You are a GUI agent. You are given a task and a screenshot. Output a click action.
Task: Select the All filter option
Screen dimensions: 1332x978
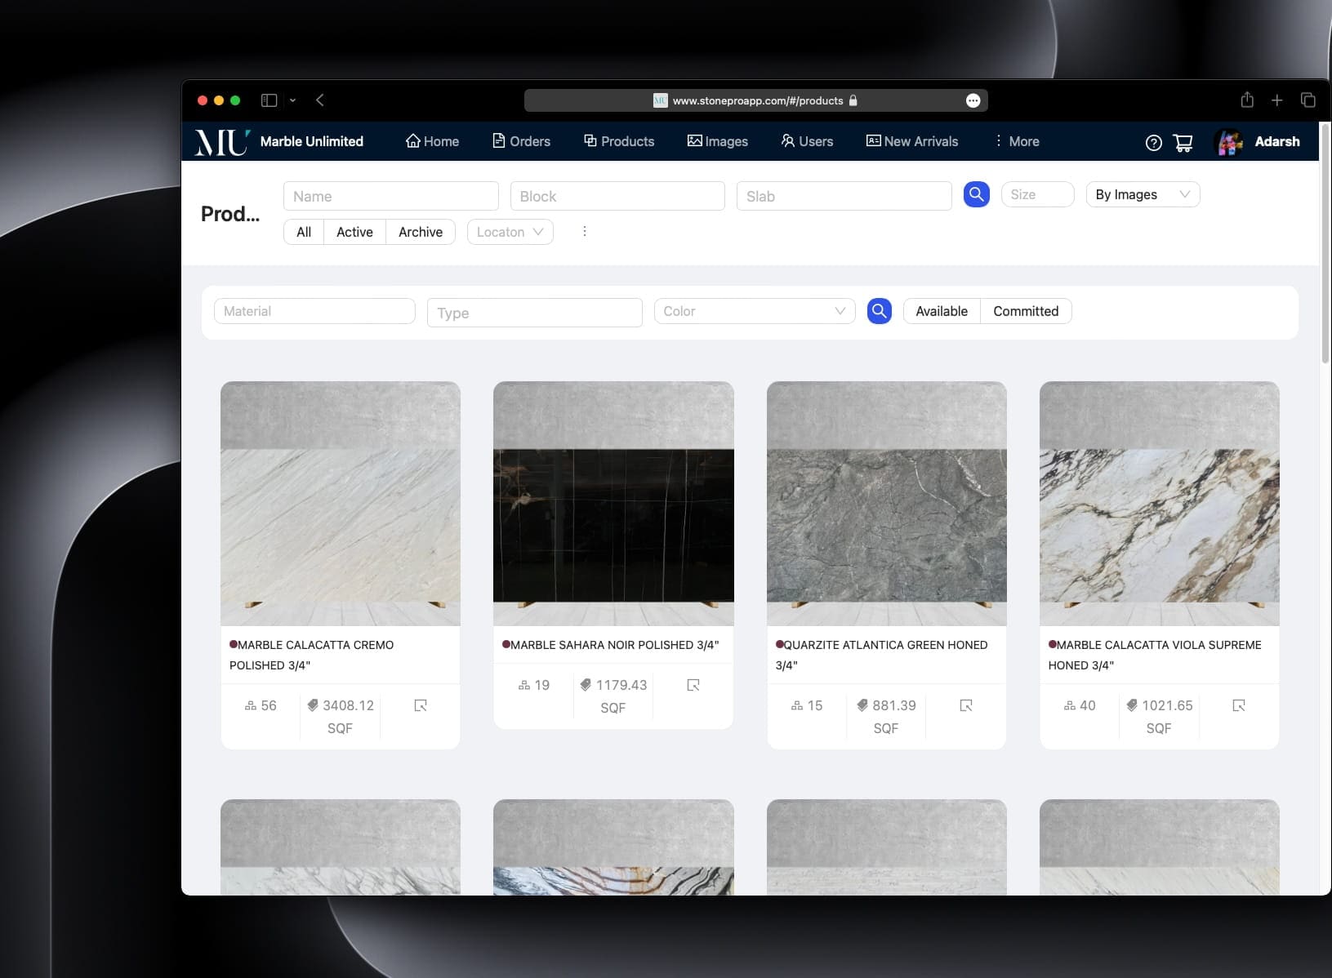[304, 232]
